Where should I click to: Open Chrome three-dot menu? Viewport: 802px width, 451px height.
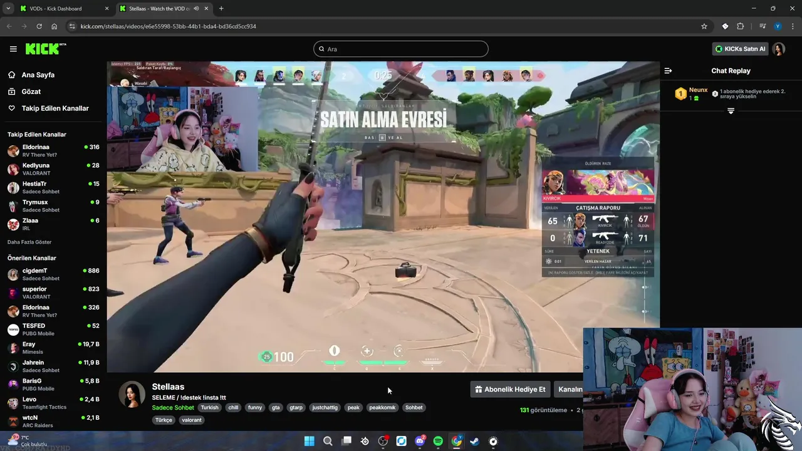tap(792, 26)
